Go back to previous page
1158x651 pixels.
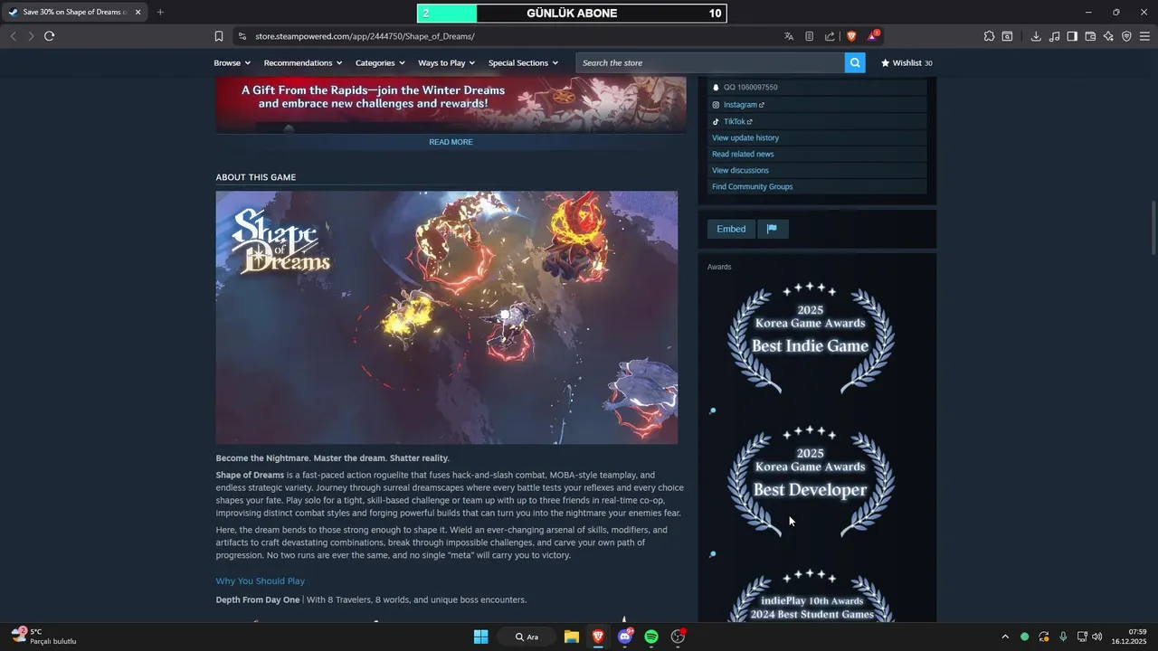point(13,36)
